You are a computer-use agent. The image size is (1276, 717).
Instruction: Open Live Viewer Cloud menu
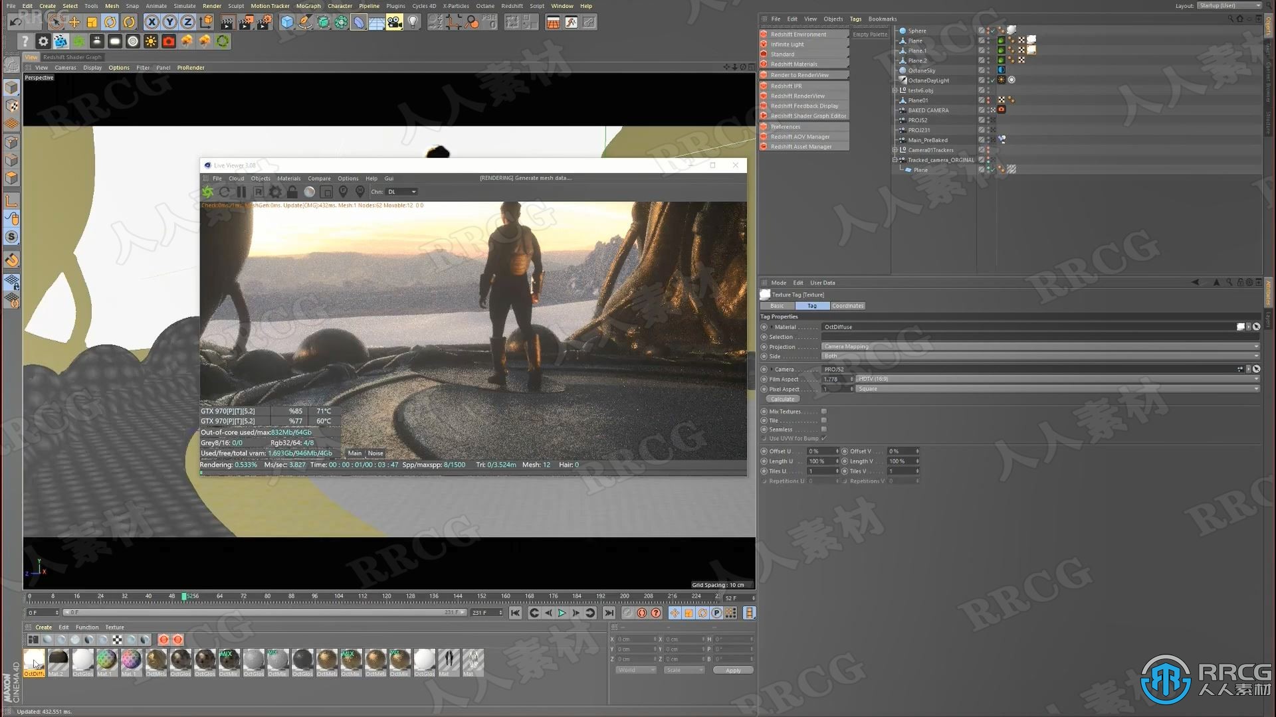236,178
